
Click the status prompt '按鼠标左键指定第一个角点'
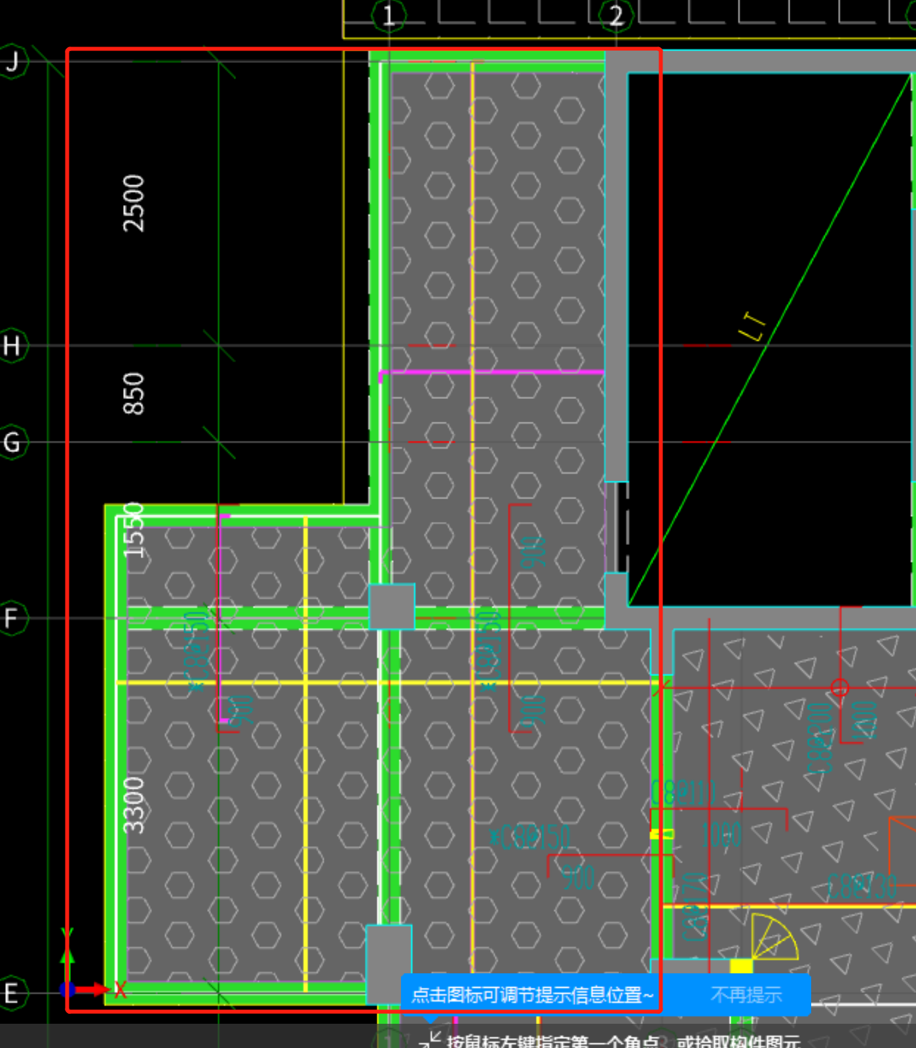(553, 1041)
